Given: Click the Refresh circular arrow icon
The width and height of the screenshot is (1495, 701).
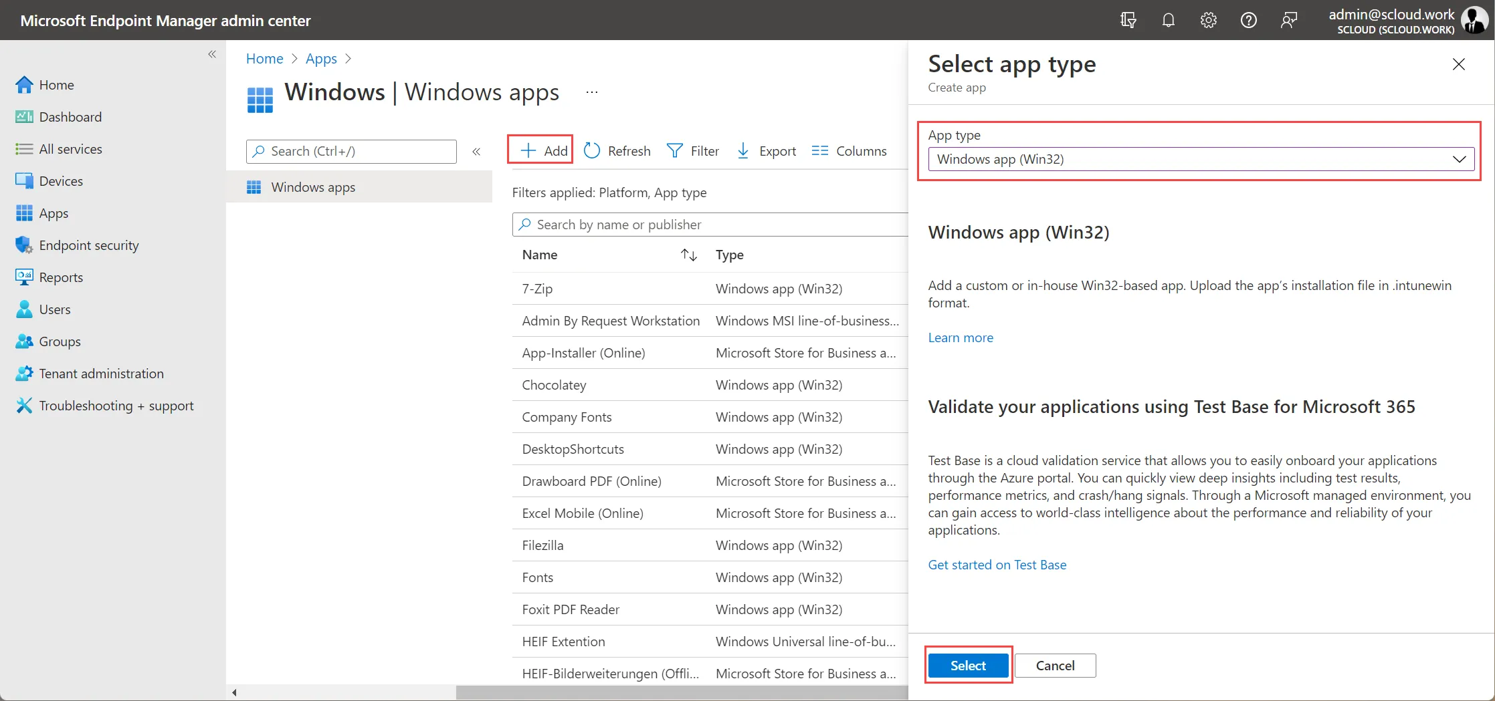Looking at the screenshot, I should 592,151.
